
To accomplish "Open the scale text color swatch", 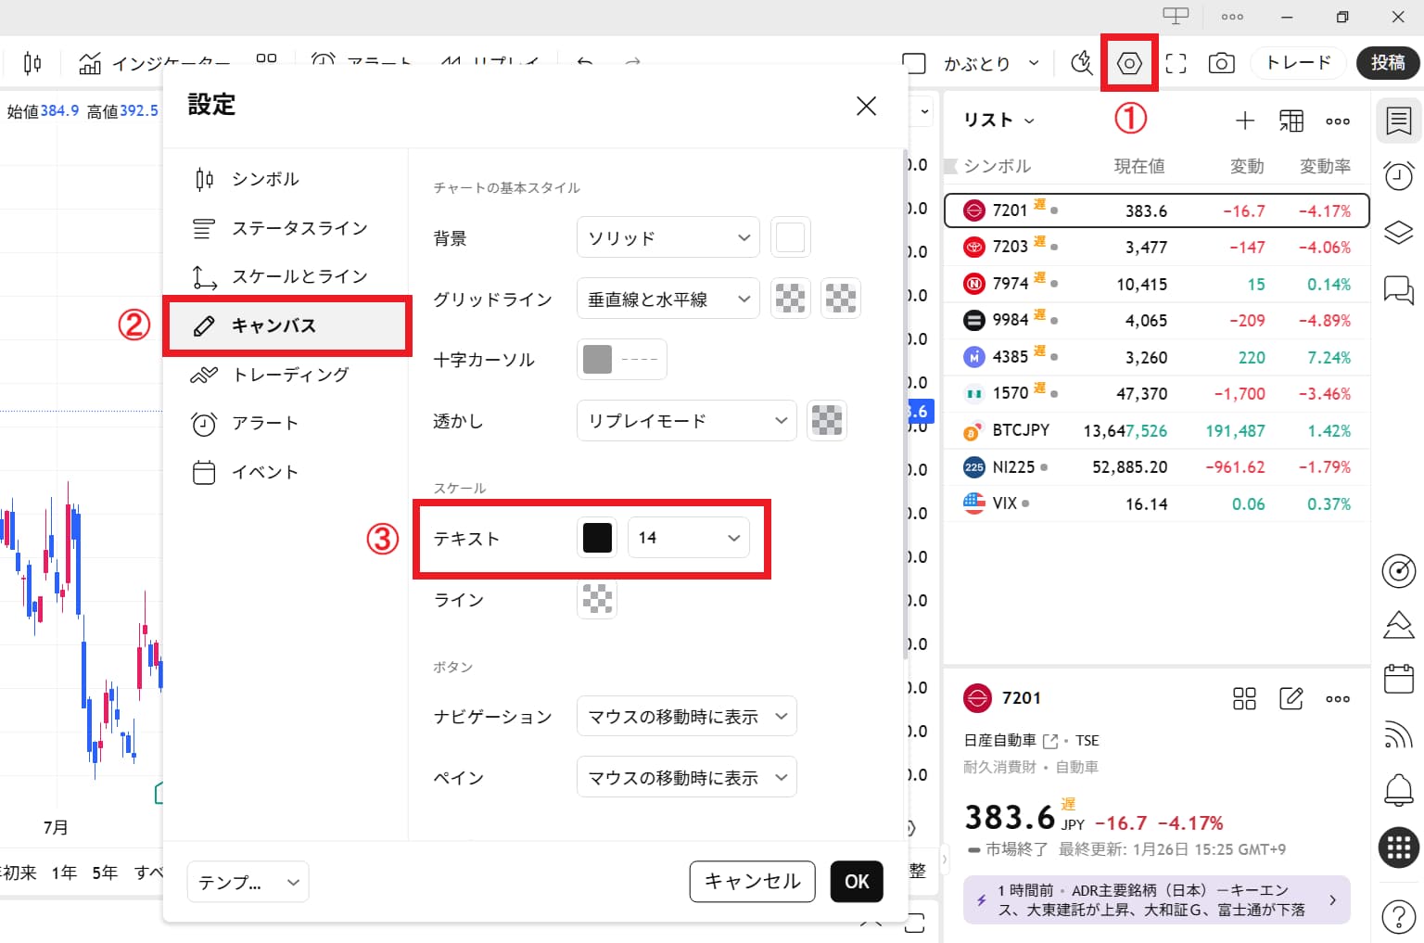I will click(x=597, y=537).
